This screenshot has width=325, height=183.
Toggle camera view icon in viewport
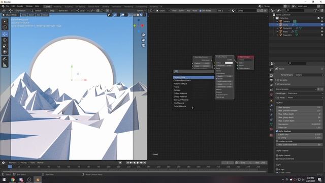click(x=143, y=45)
